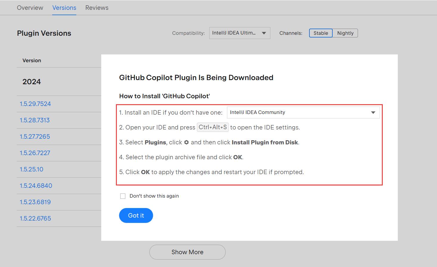
Task: Click the Got it button
Action: tap(136, 216)
